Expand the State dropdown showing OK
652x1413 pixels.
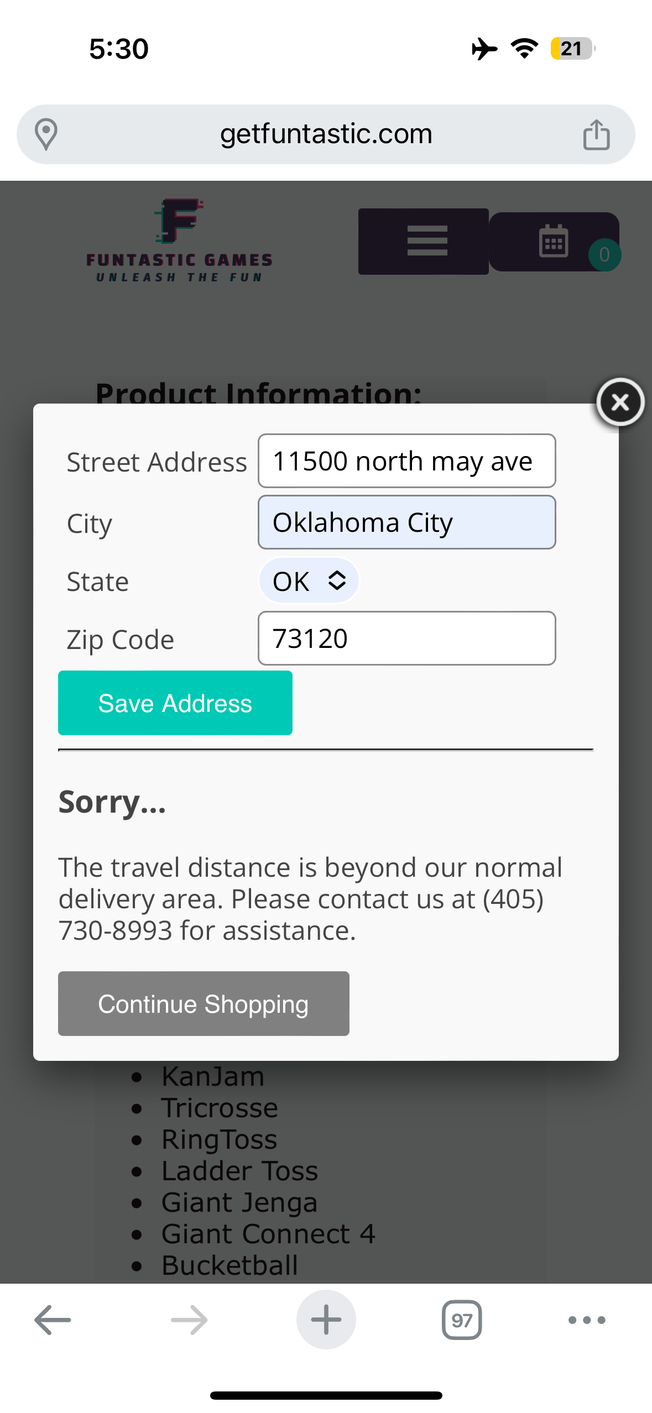pyautogui.click(x=309, y=580)
